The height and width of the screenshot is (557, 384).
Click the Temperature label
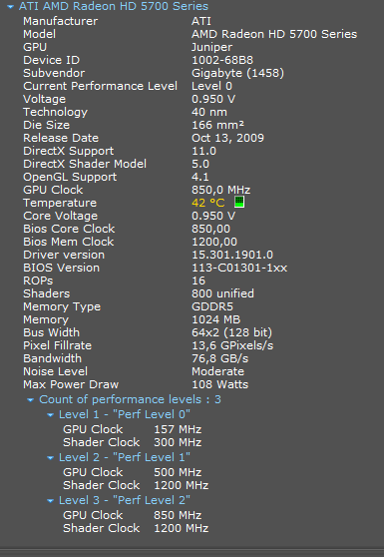60,203
